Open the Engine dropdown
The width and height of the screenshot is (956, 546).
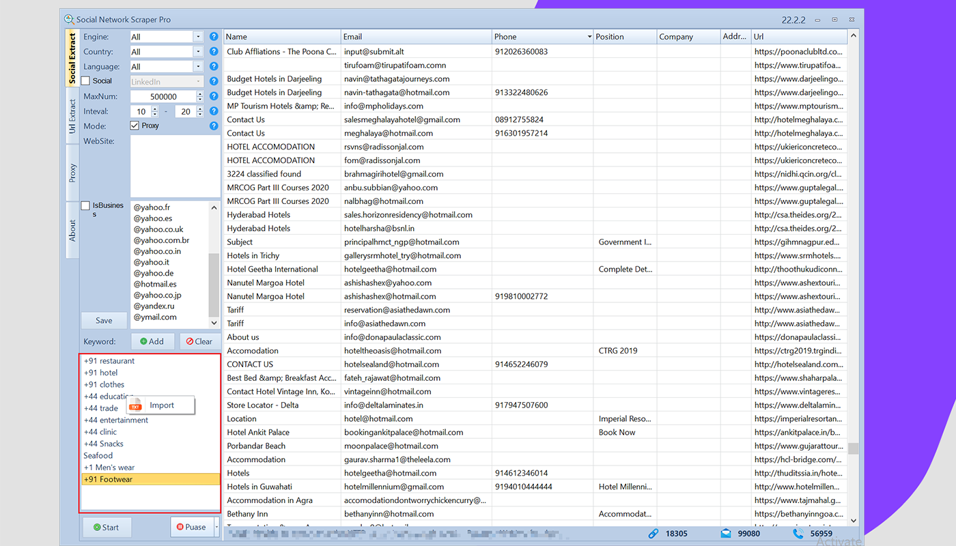click(198, 37)
